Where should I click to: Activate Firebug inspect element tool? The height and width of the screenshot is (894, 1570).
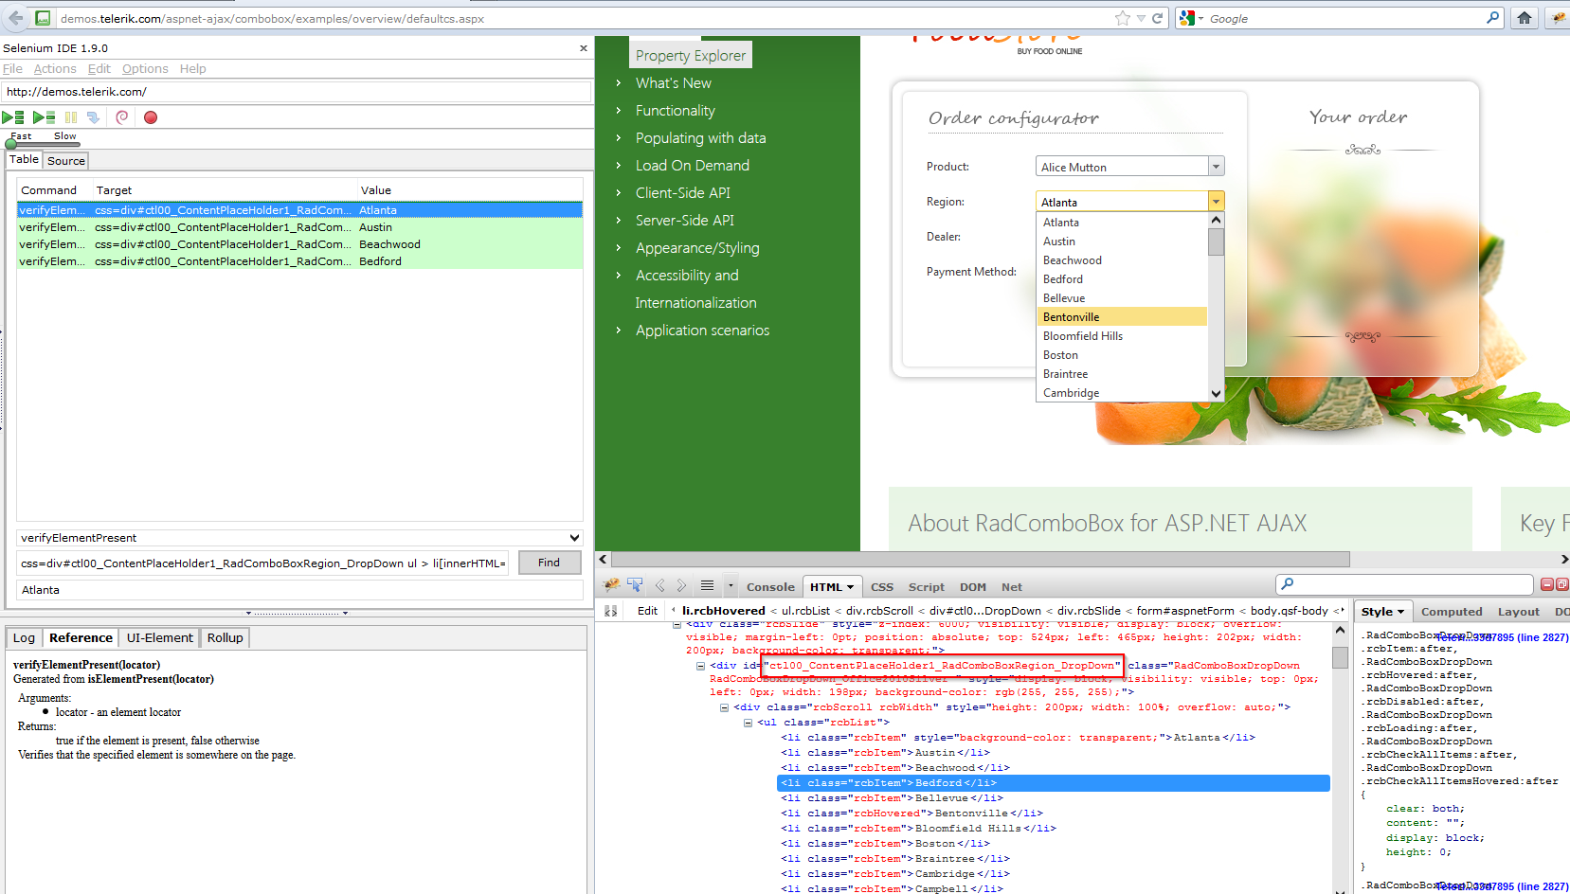coord(635,585)
